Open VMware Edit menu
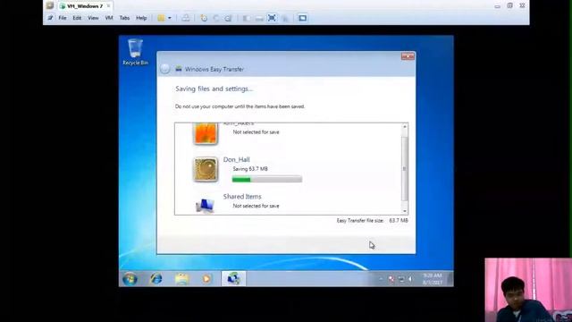 (x=77, y=18)
